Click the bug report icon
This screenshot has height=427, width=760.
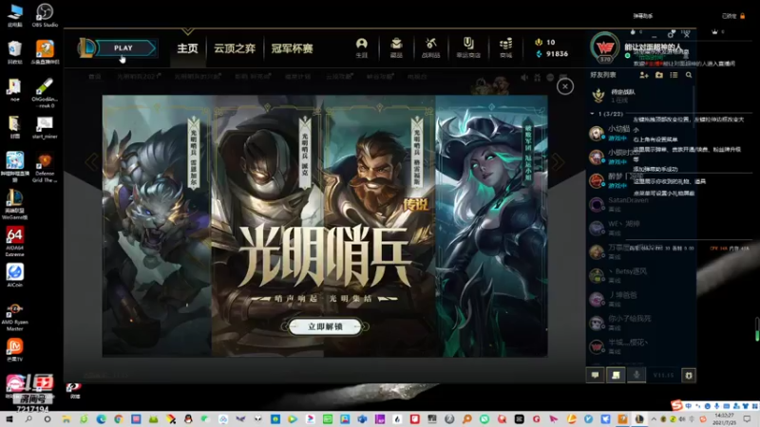pos(688,375)
